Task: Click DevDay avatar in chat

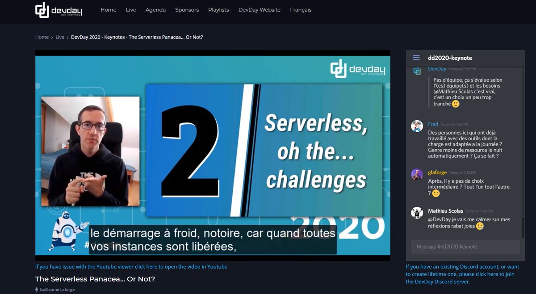Action: [x=417, y=71]
